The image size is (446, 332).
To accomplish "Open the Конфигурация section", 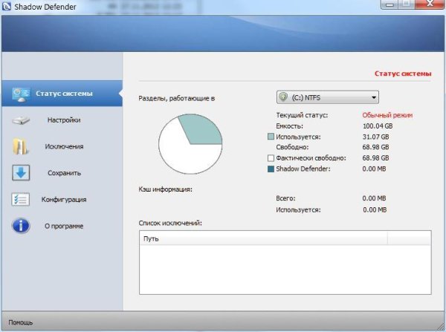I will click(64, 199).
